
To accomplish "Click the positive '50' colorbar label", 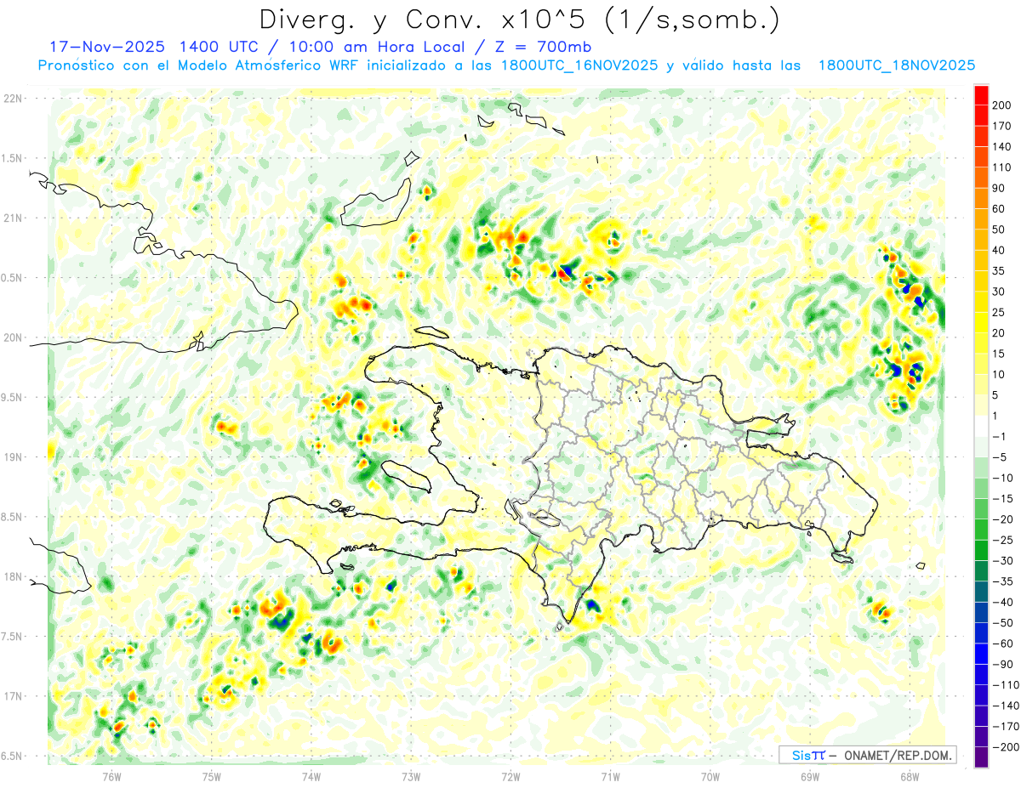I will point(999,230).
